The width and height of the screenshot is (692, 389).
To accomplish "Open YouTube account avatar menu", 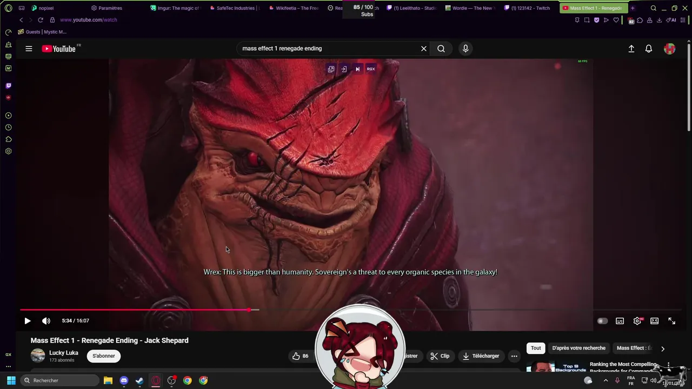I will coord(670,49).
